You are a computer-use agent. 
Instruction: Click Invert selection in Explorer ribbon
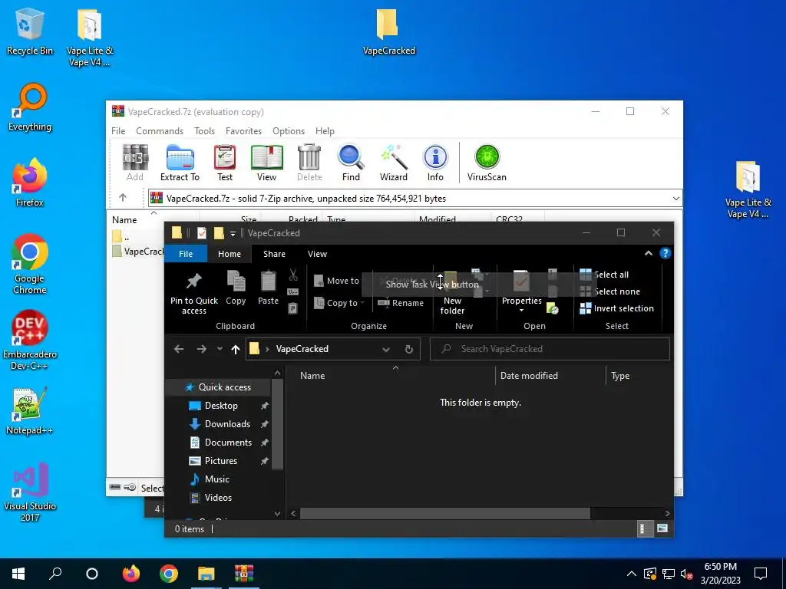click(616, 308)
